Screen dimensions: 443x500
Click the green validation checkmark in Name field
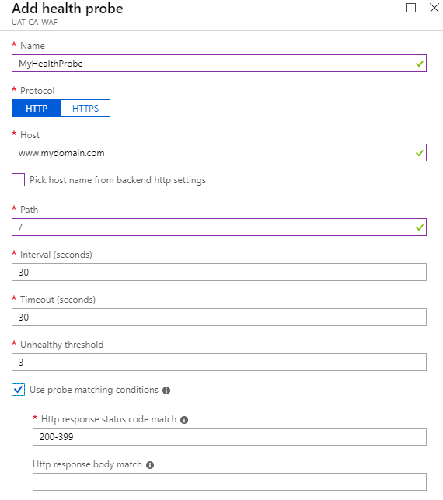pyautogui.click(x=420, y=64)
